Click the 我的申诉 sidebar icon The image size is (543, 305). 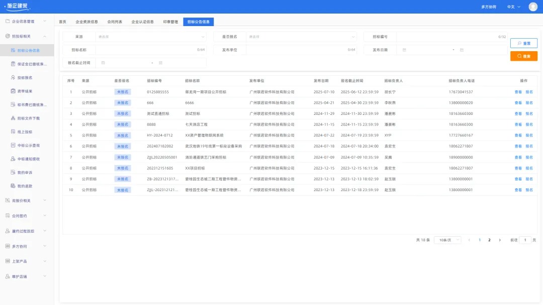[x=13, y=173]
